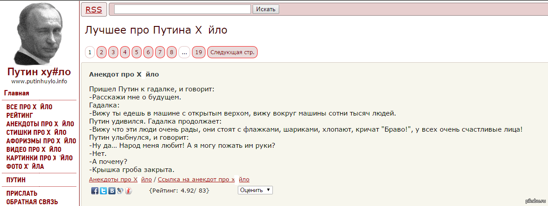Share the joke on Twitter
This screenshot has height=206, width=548.
click(103, 191)
